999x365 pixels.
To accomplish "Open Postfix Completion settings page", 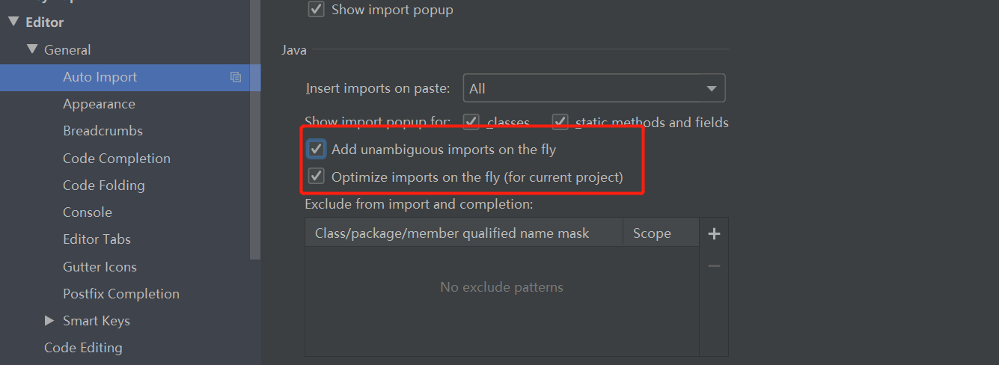I will [121, 293].
